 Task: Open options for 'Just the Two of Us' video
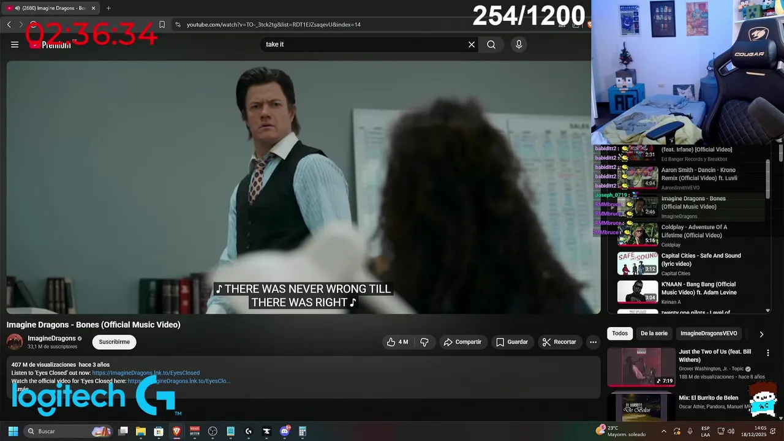(x=767, y=353)
